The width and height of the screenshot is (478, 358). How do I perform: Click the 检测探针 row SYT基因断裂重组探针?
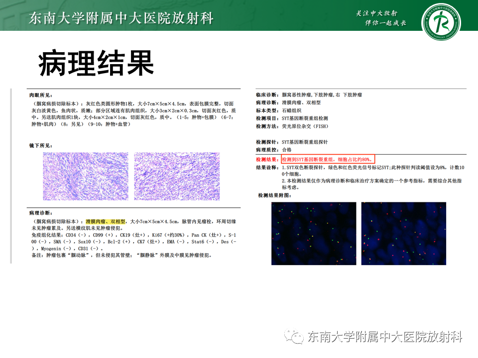pos(305,142)
